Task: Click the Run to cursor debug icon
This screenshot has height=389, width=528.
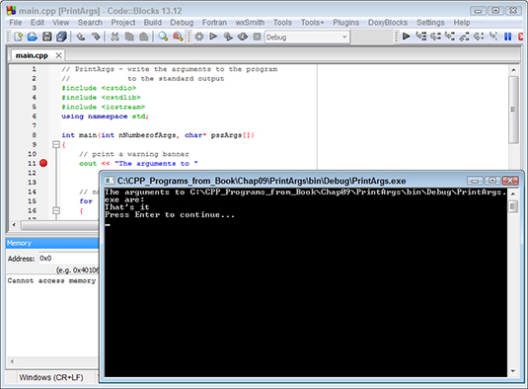Action: 420,37
